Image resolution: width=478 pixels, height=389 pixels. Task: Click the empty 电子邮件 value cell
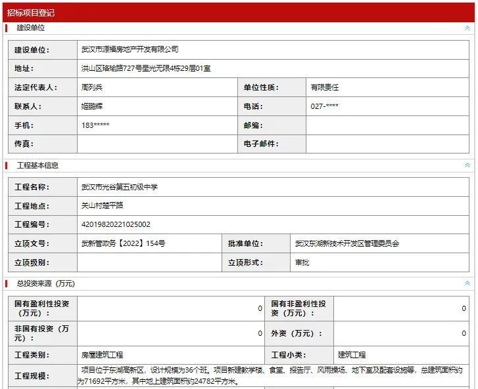click(387, 144)
